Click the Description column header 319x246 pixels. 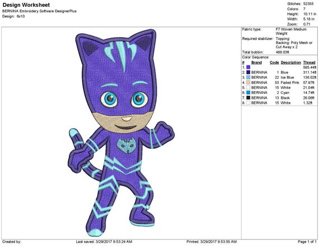(x=290, y=63)
